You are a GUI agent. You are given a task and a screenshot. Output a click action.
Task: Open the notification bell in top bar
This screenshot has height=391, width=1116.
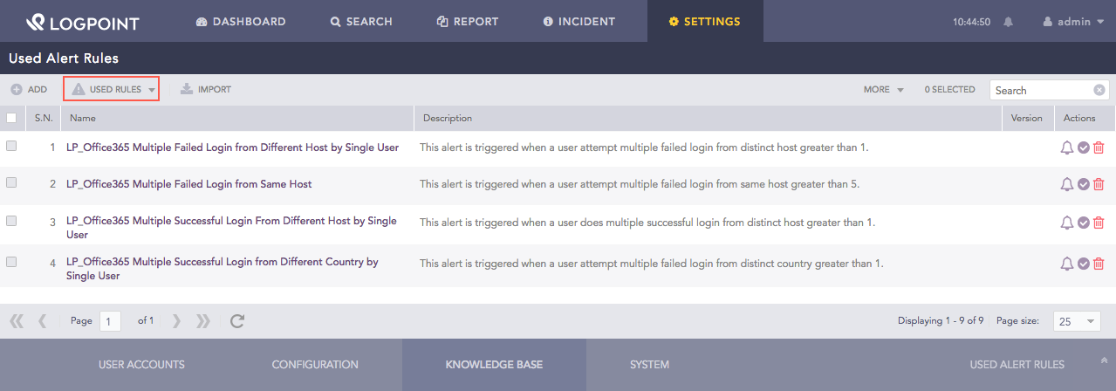[1009, 22]
